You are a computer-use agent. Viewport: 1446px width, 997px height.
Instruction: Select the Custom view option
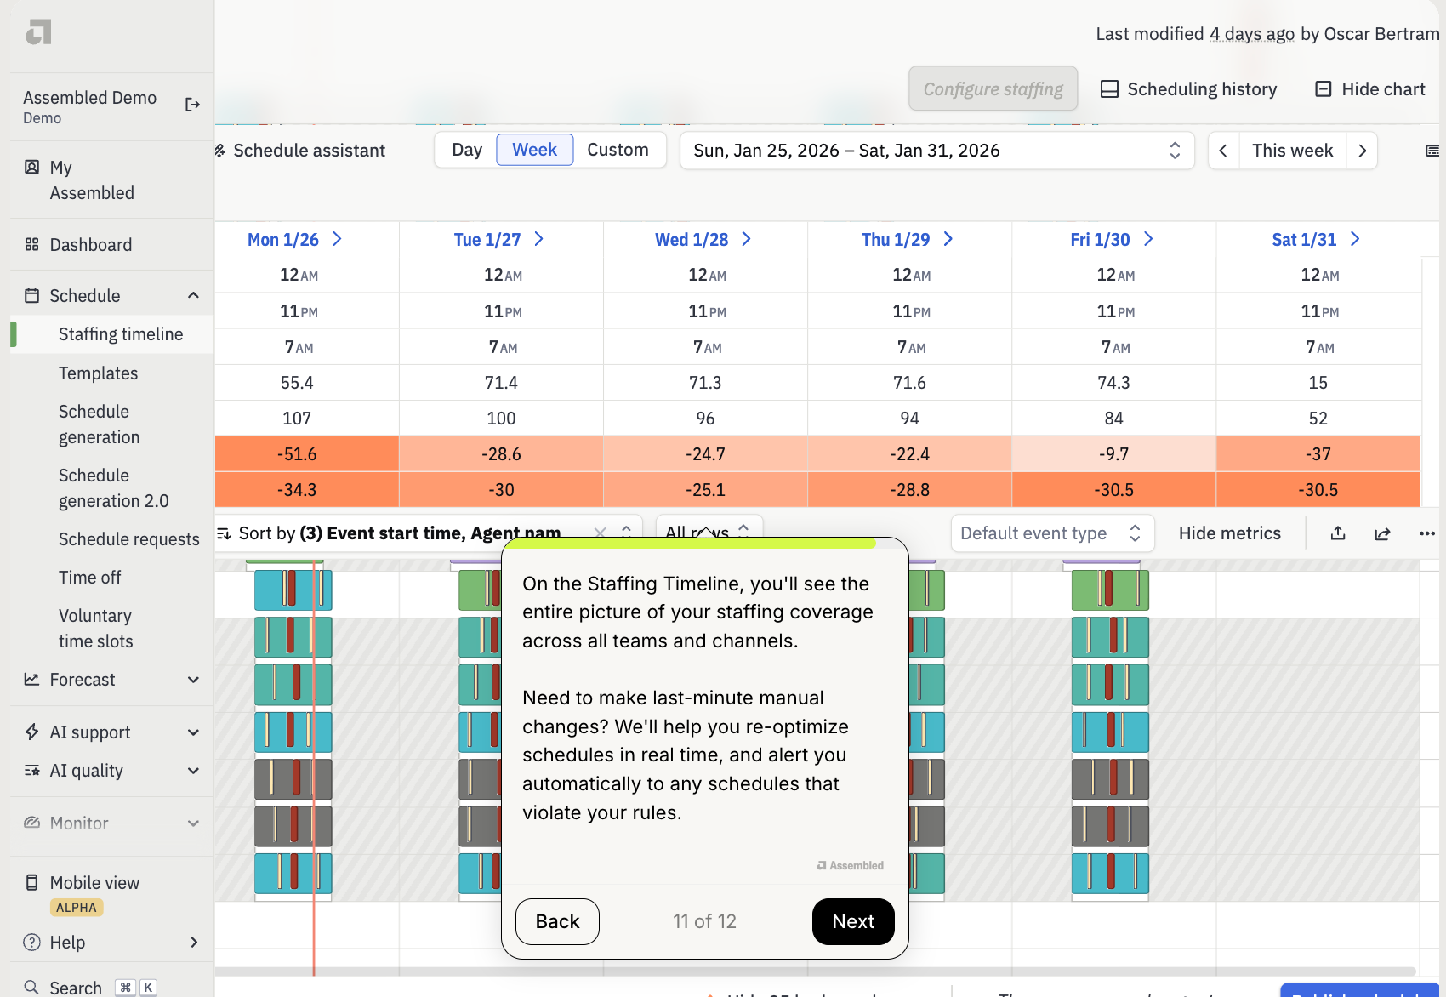(618, 151)
